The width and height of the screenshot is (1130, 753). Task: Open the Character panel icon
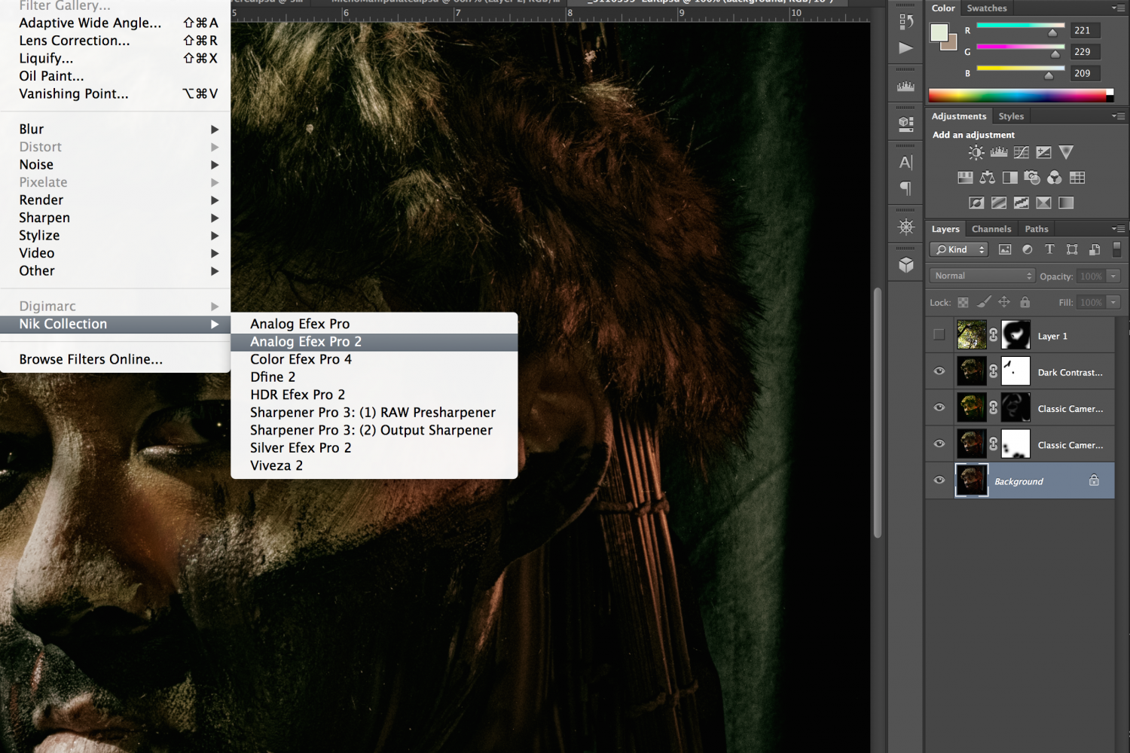click(906, 162)
